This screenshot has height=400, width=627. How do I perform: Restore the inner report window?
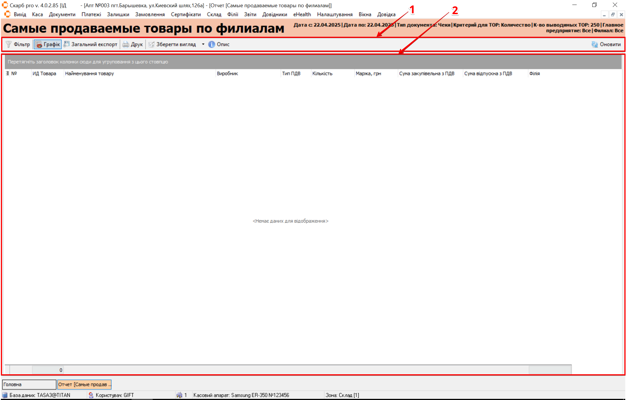[x=613, y=14]
